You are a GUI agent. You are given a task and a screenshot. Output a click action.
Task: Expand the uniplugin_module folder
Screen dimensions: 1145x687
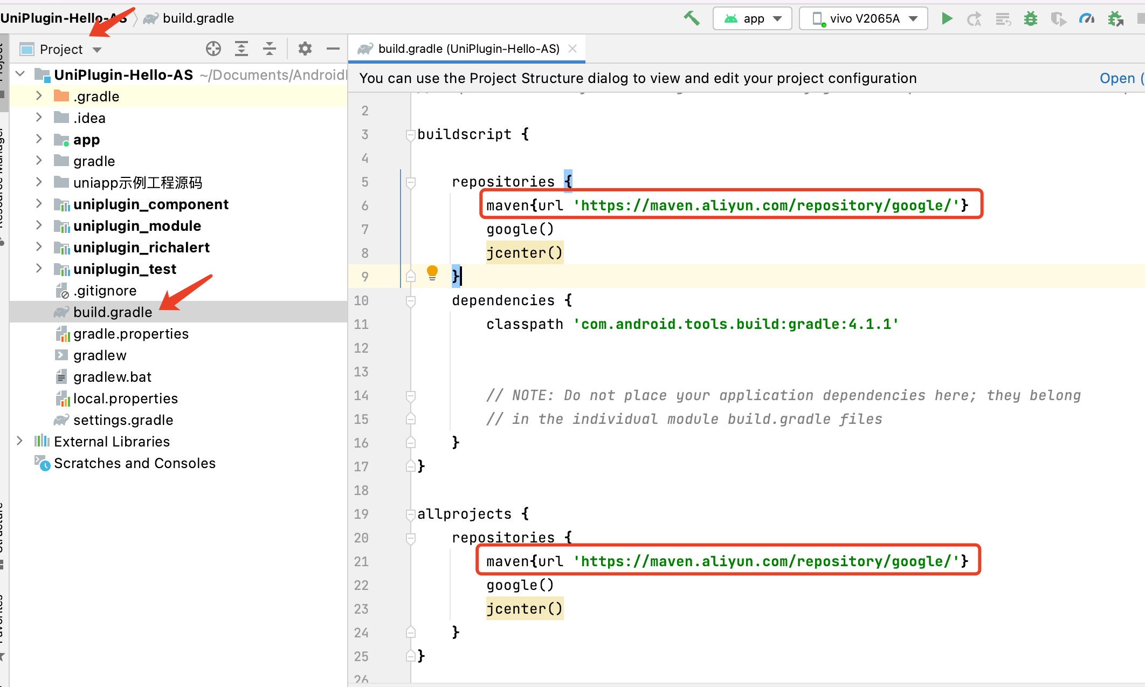tap(39, 225)
